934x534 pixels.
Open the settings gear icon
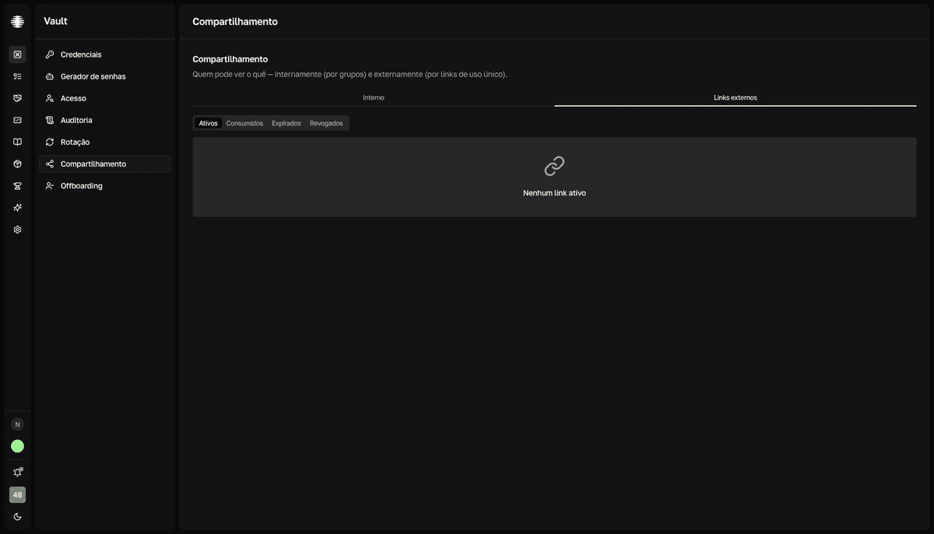click(x=17, y=230)
